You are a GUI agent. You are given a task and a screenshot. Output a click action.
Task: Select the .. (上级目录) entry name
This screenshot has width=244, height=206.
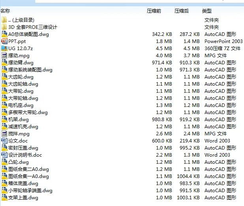21,20
